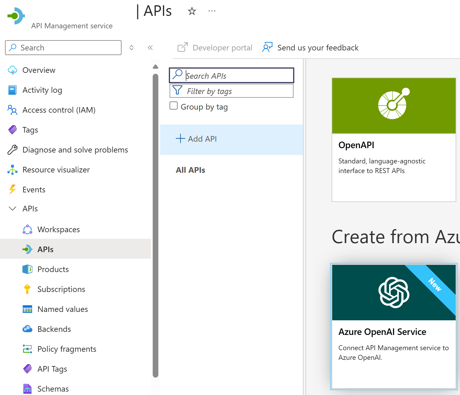
Task: Select All APIs list entry
Action: (x=190, y=170)
